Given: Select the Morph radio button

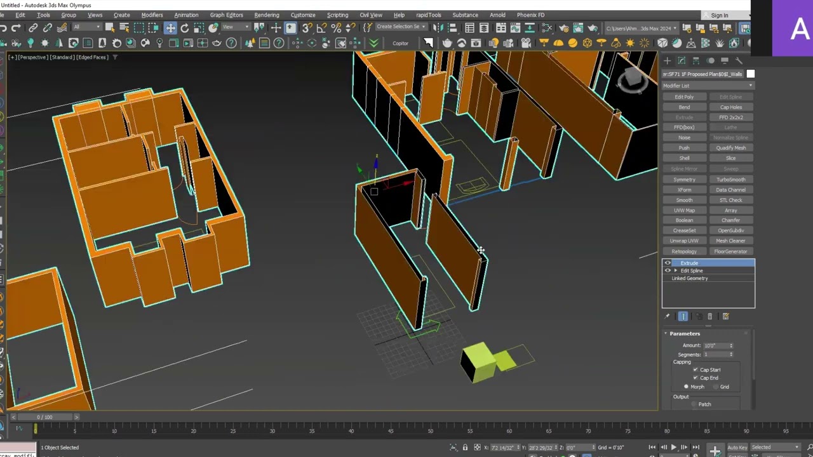Looking at the screenshot, I should [686, 387].
